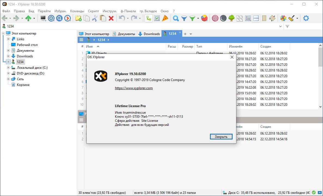This screenshot has height=196, width=323.
Task: Open the Up button dropdown arrow
Action: click(x=34, y=18)
